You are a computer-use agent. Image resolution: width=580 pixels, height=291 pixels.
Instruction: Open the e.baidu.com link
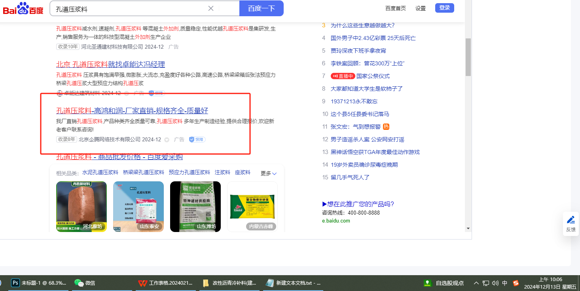pyautogui.click(x=336, y=221)
